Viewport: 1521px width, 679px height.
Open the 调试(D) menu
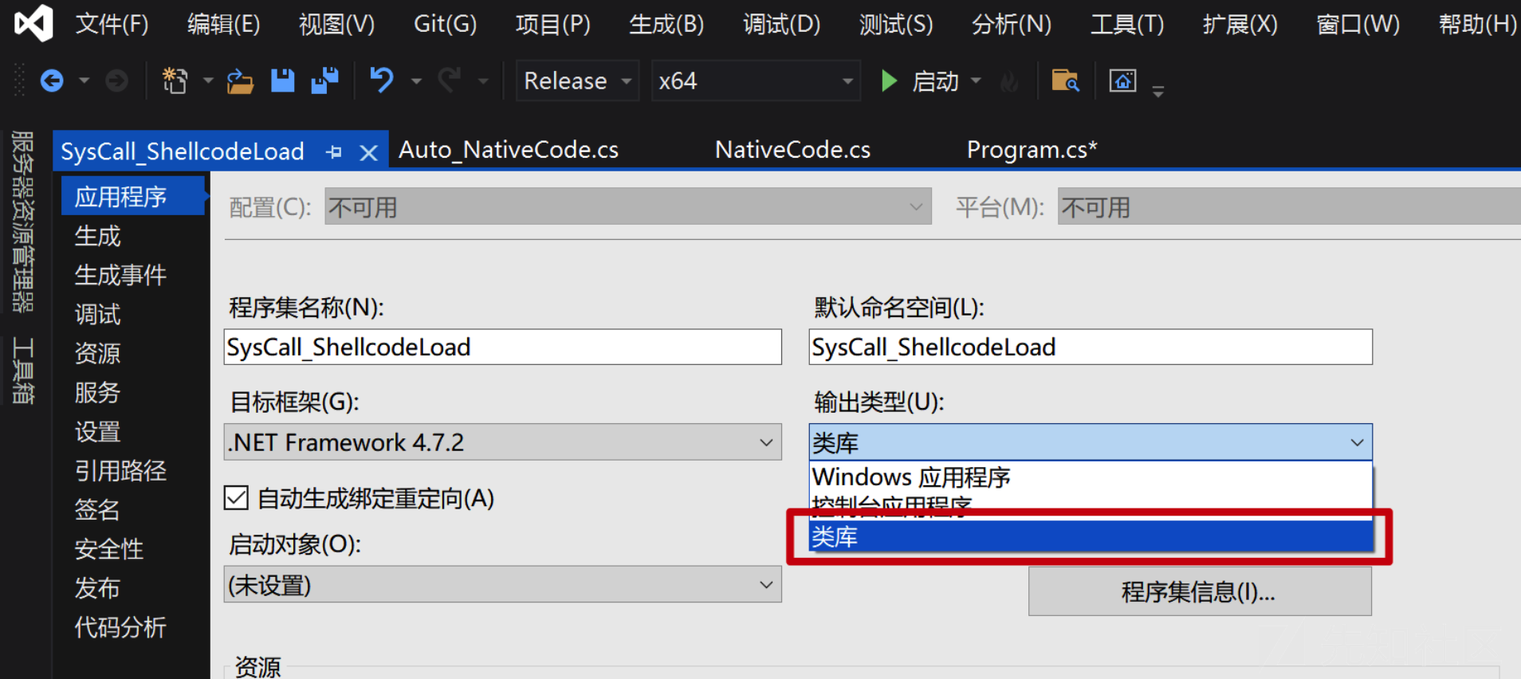point(781,24)
